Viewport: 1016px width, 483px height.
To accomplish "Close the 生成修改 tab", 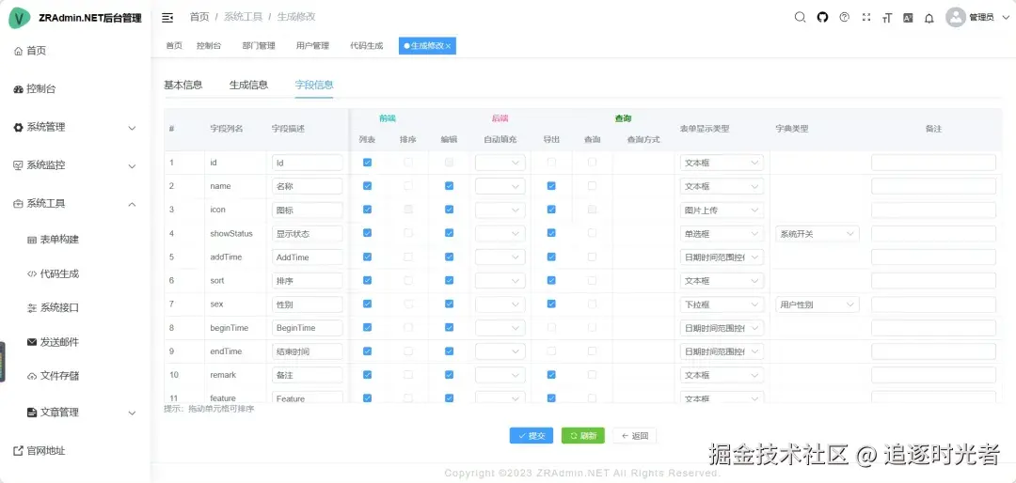I will coord(448,47).
